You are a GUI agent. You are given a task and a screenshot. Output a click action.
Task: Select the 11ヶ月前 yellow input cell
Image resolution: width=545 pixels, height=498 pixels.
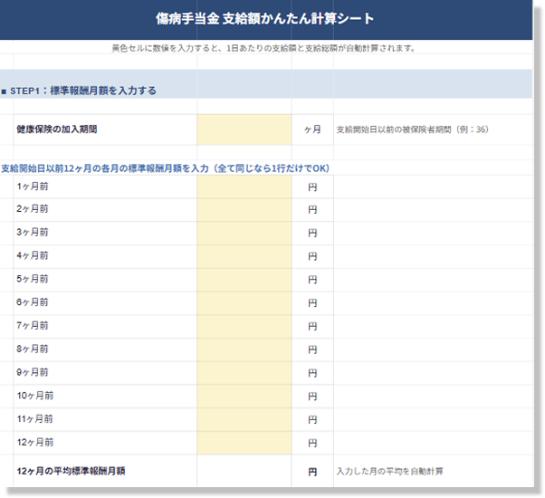point(244,419)
